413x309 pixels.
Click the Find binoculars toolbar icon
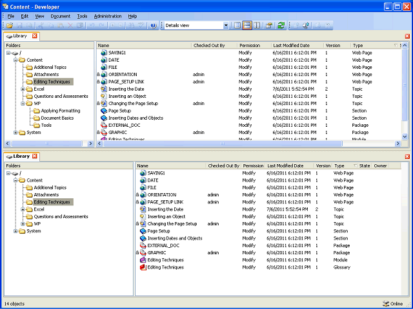pyautogui.click(x=131, y=26)
